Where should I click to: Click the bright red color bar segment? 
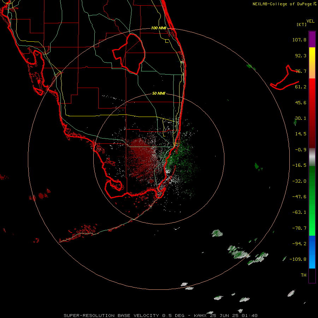tap(312, 87)
